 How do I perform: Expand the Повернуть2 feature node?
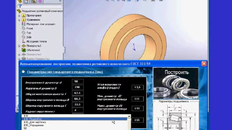(19, 55)
